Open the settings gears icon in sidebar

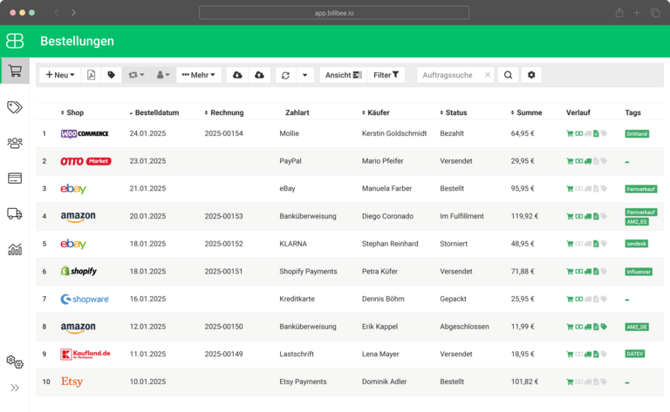[x=15, y=361]
